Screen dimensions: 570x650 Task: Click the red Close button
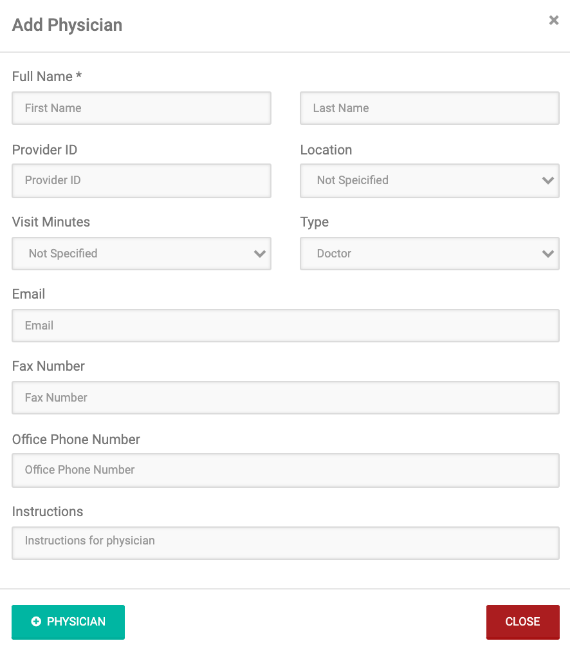pos(523,622)
